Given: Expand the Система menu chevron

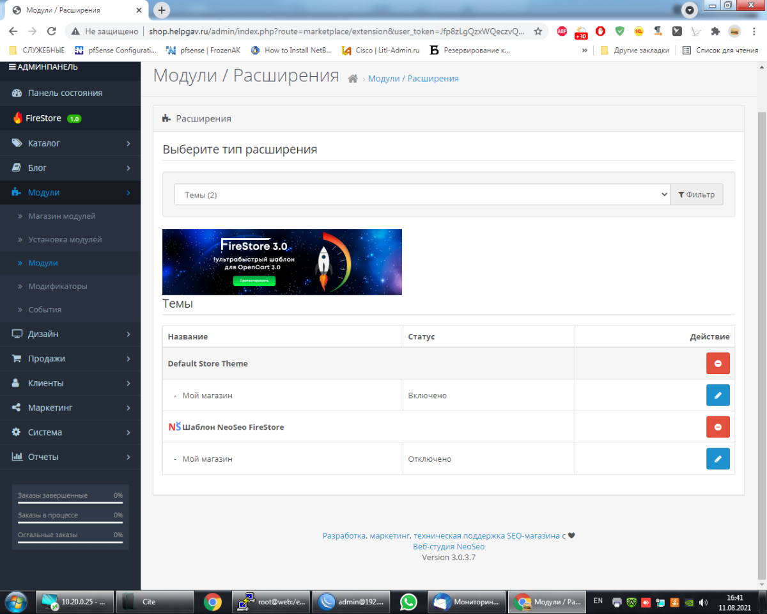Looking at the screenshot, I should point(128,432).
